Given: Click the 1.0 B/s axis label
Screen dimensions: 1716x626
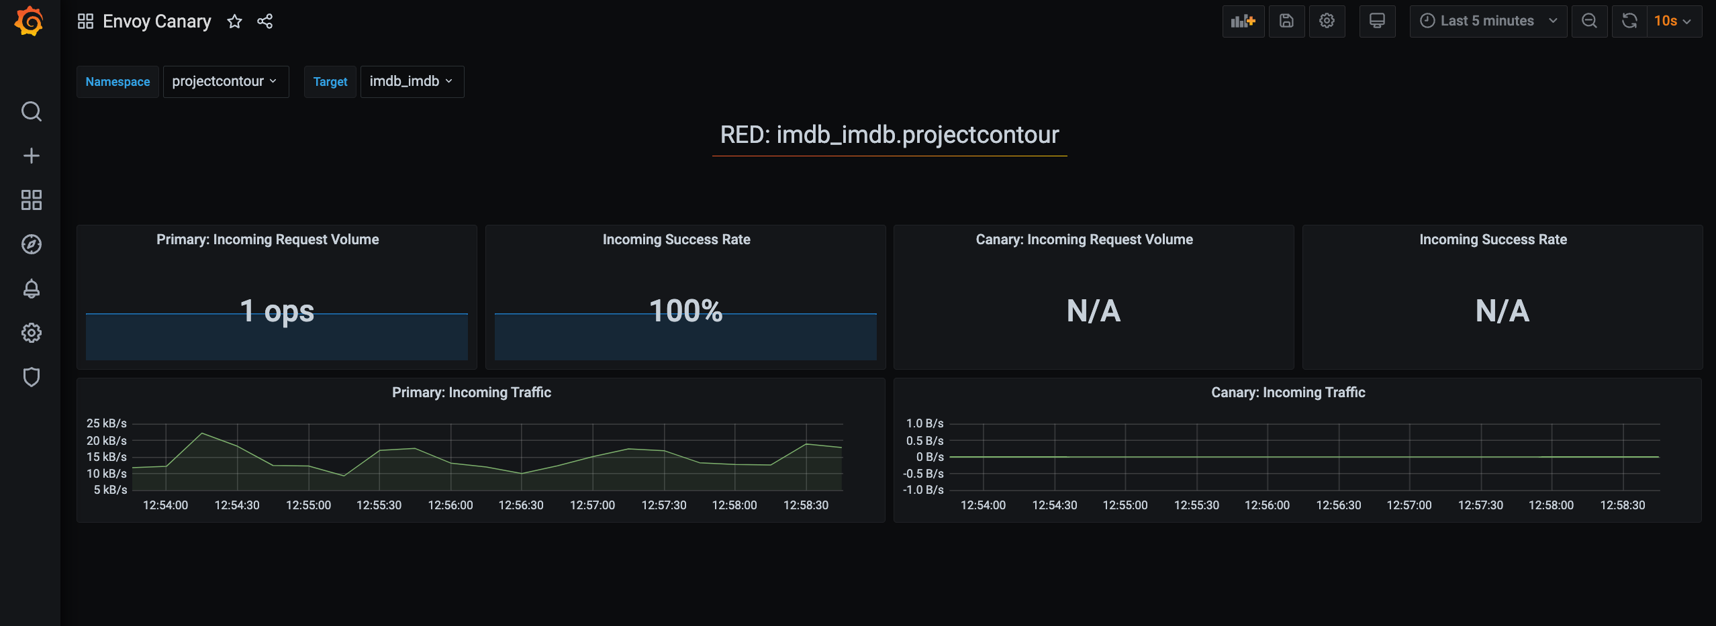Looking at the screenshot, I should (x=924, y=423).
